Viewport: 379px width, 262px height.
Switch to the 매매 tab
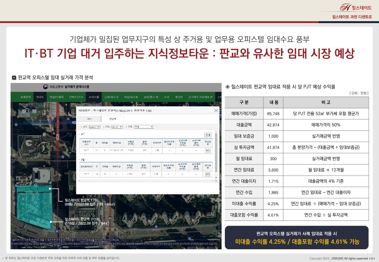(x=90, y=119)
